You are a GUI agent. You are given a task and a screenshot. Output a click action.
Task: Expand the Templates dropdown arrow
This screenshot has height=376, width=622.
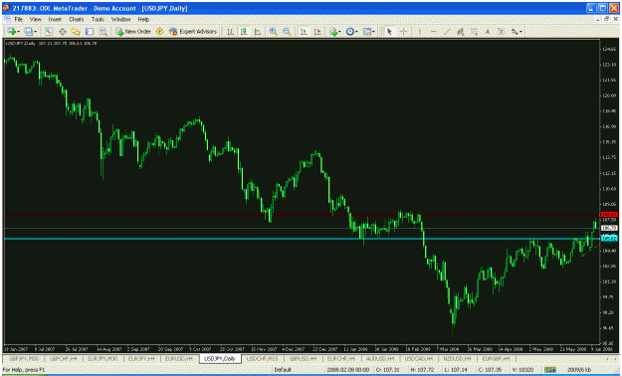coord(373,32)
